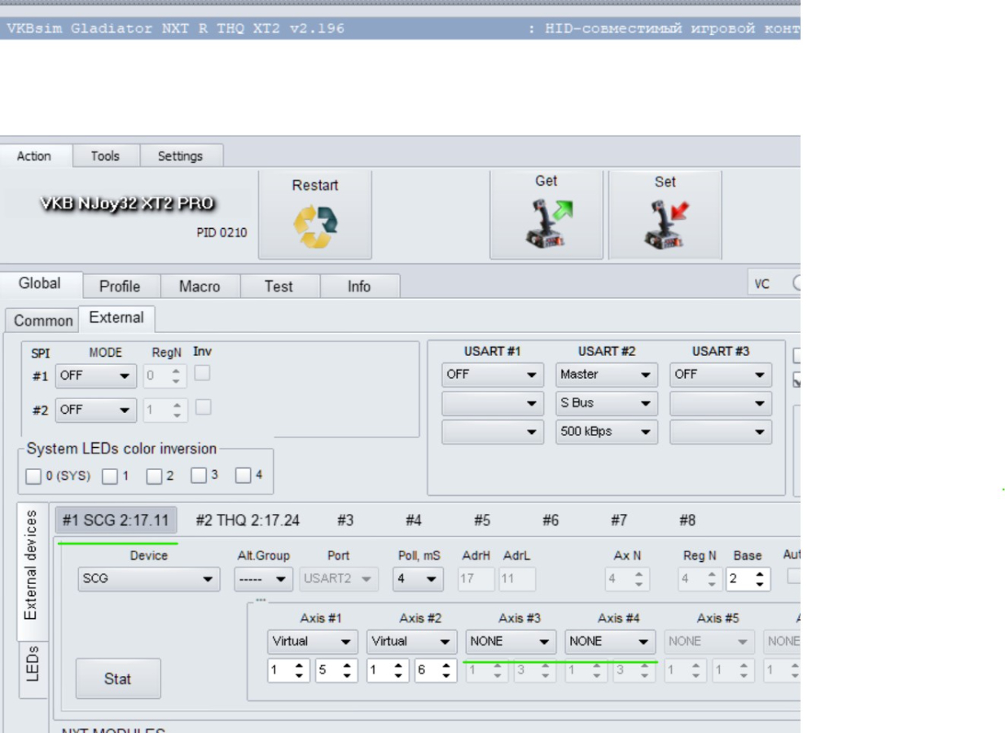
Task: Toggle the 0 (SYS) LED inversion checkbox
Action: point(33,476)
